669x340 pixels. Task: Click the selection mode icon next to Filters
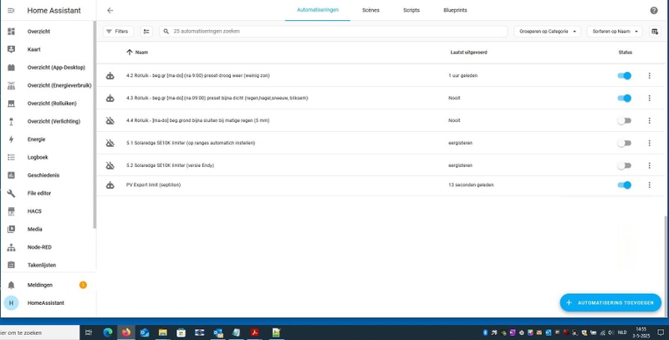coord(146,32)
